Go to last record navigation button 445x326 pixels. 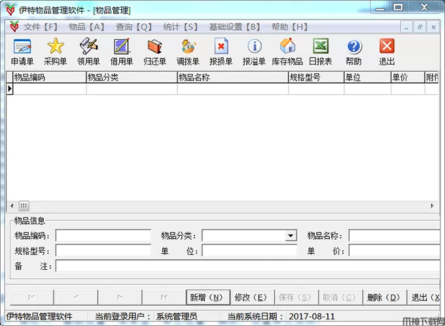pos(164,297)
